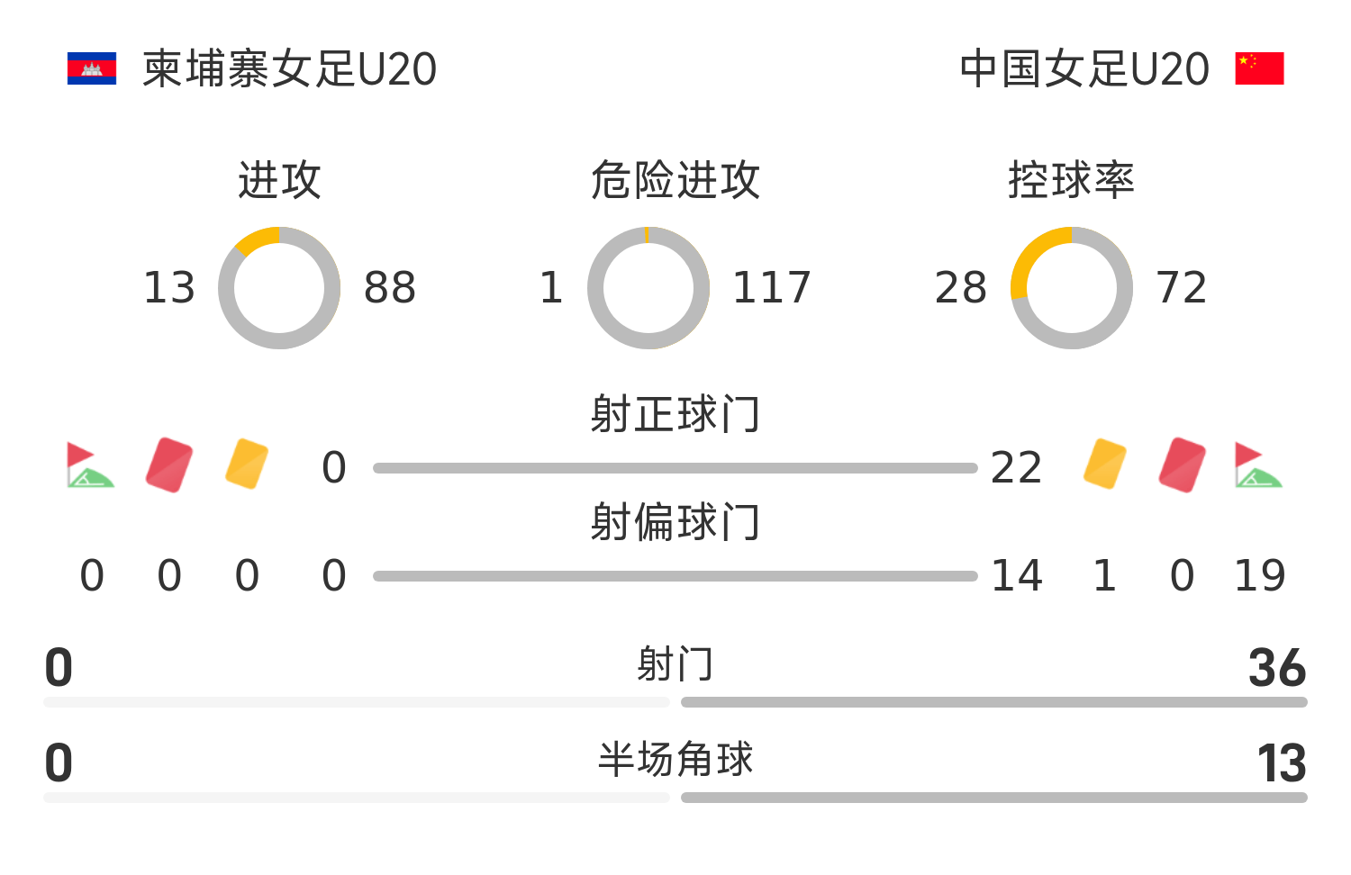Image resolution: width=1351 pixels, height=875 pixels.
Task: Select Cambodia's yellow card icon
Action: [247, 464]
